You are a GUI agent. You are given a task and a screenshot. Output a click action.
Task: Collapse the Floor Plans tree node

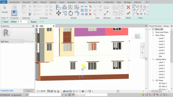pyautogui.click(x=153, y=35)
